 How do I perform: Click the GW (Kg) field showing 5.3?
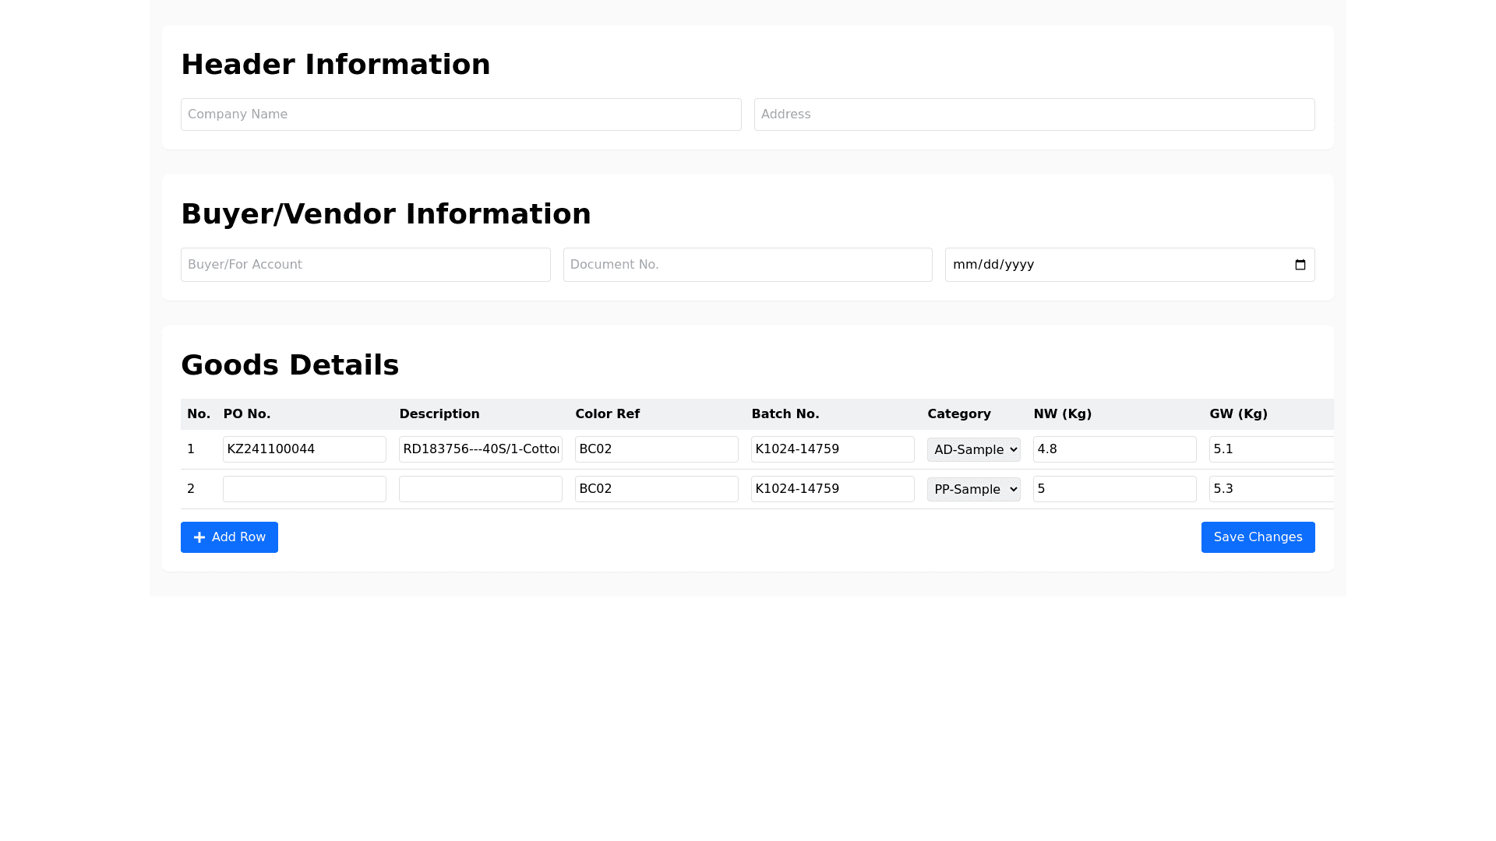point(1270,489)
